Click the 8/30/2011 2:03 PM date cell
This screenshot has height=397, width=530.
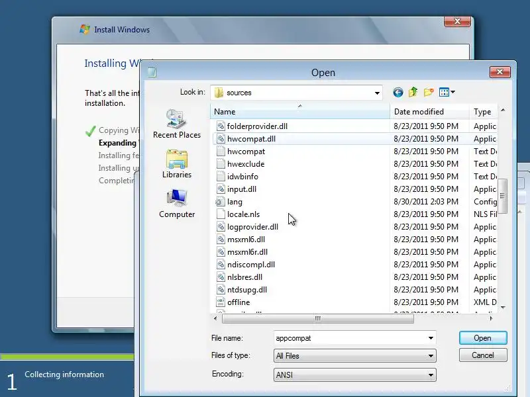point(426,202)
